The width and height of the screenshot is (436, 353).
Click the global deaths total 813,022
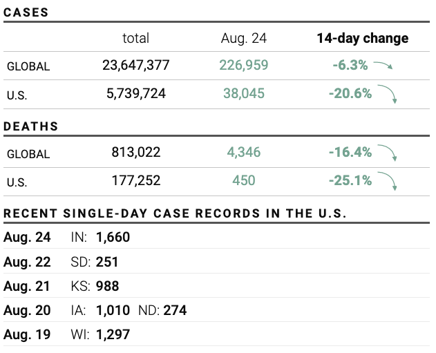pos(135,152)
